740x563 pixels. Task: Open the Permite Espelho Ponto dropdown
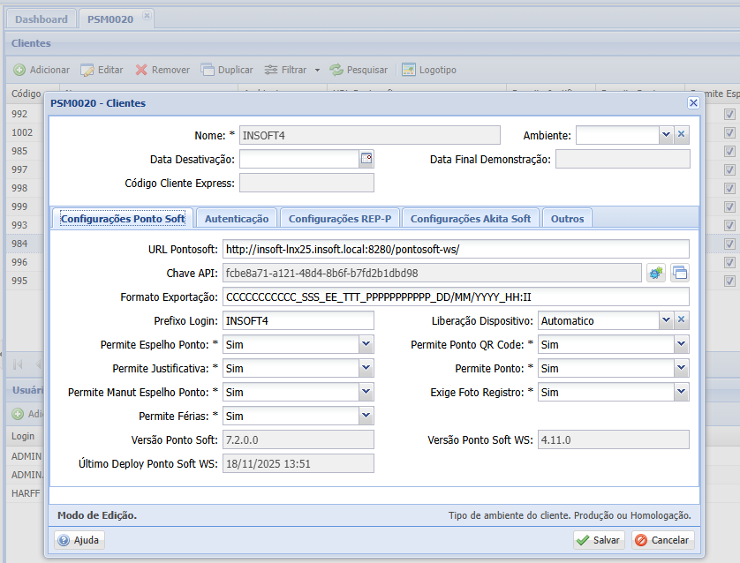coord(366,344)
